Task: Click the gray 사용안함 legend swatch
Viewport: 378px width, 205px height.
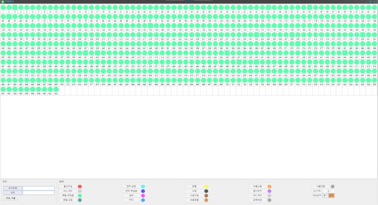Action: [x=332, y=187]
